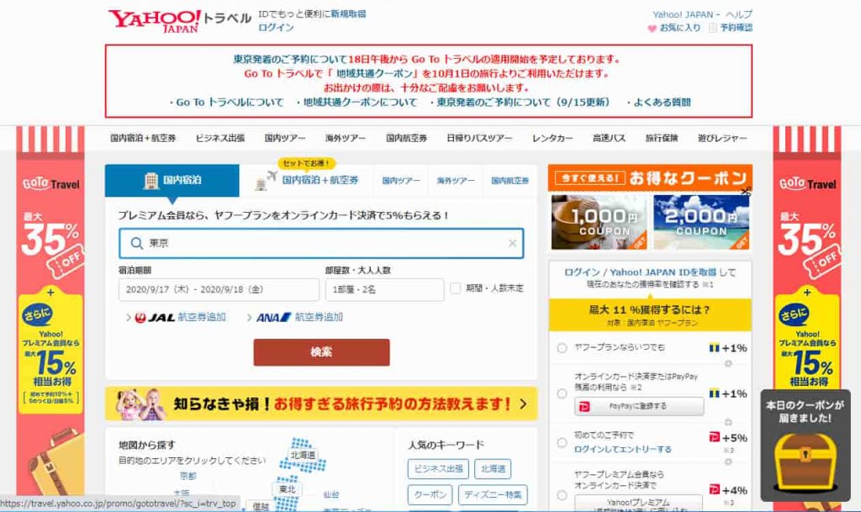This screenshot has height=512, width=861.
Task: Select the オンラインカード決済またはPayPay radio option
Action: [562, 393]
